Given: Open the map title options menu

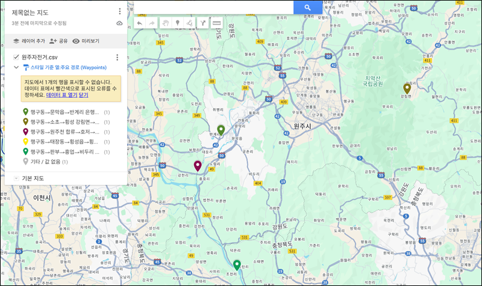Looking at the screenshot, I should point(119,11).
